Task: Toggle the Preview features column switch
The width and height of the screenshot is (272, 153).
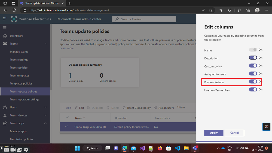Action: [x=253, y=81]
